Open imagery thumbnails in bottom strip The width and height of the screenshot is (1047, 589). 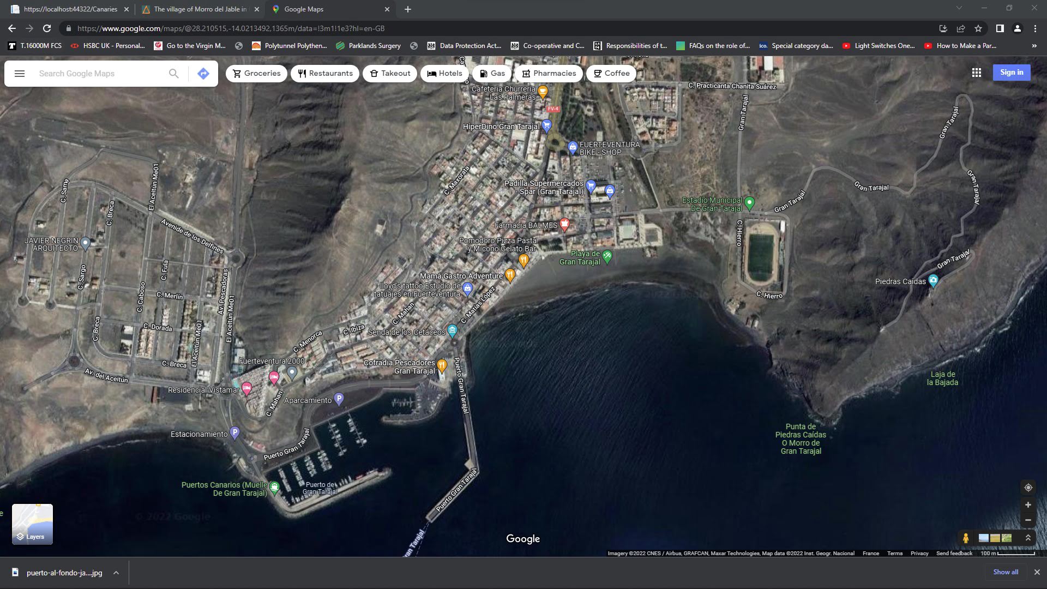[x=995, y=538]
